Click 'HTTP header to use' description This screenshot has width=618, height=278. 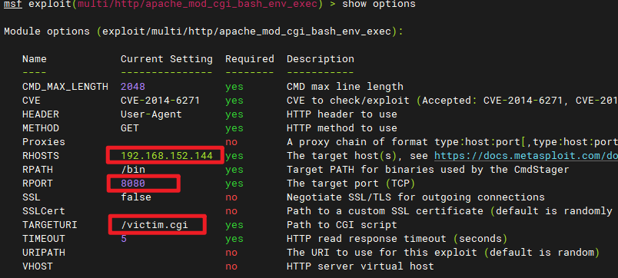[x=342, y=114]
